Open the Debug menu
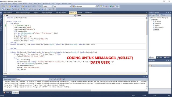Viewport: 172px width, 97px height. pos(25,4)
